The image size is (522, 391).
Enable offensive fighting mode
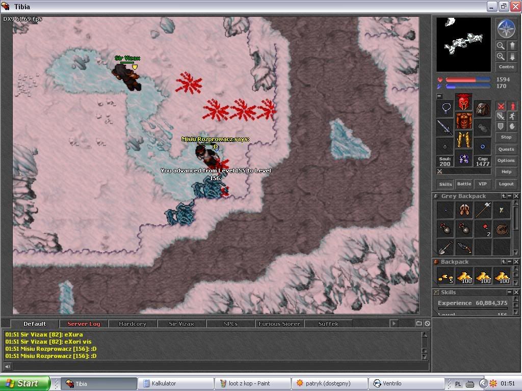(501, 106)
